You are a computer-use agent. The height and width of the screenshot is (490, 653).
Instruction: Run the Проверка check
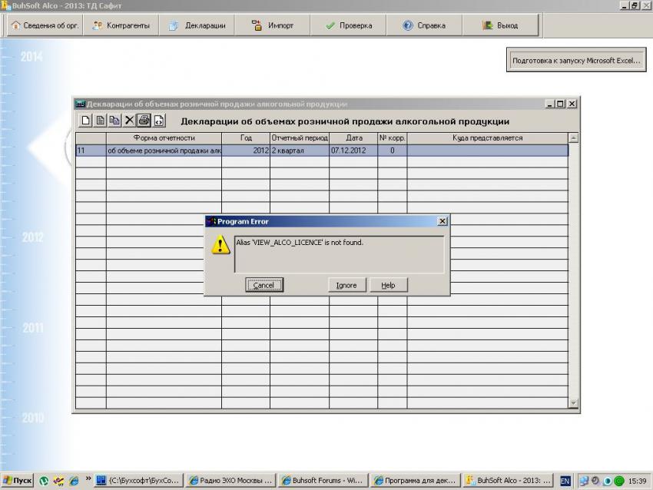[x=349, y=25]
